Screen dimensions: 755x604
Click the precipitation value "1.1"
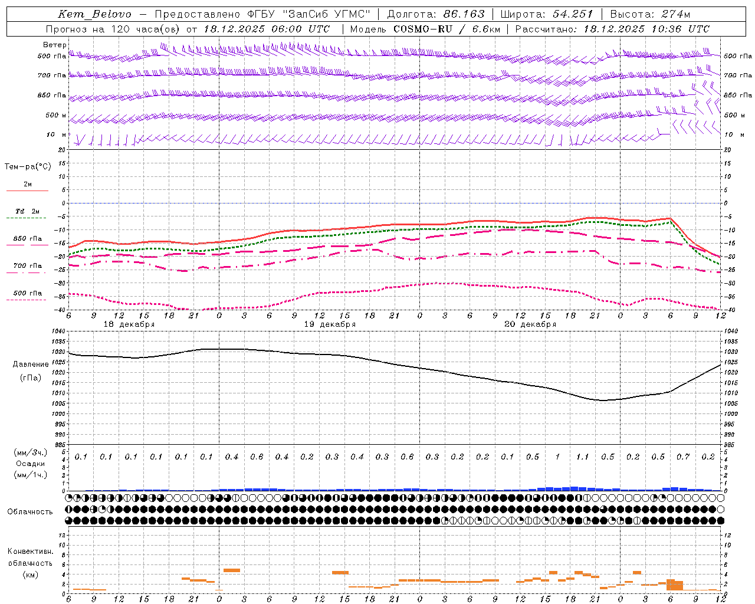click(582, 457)
